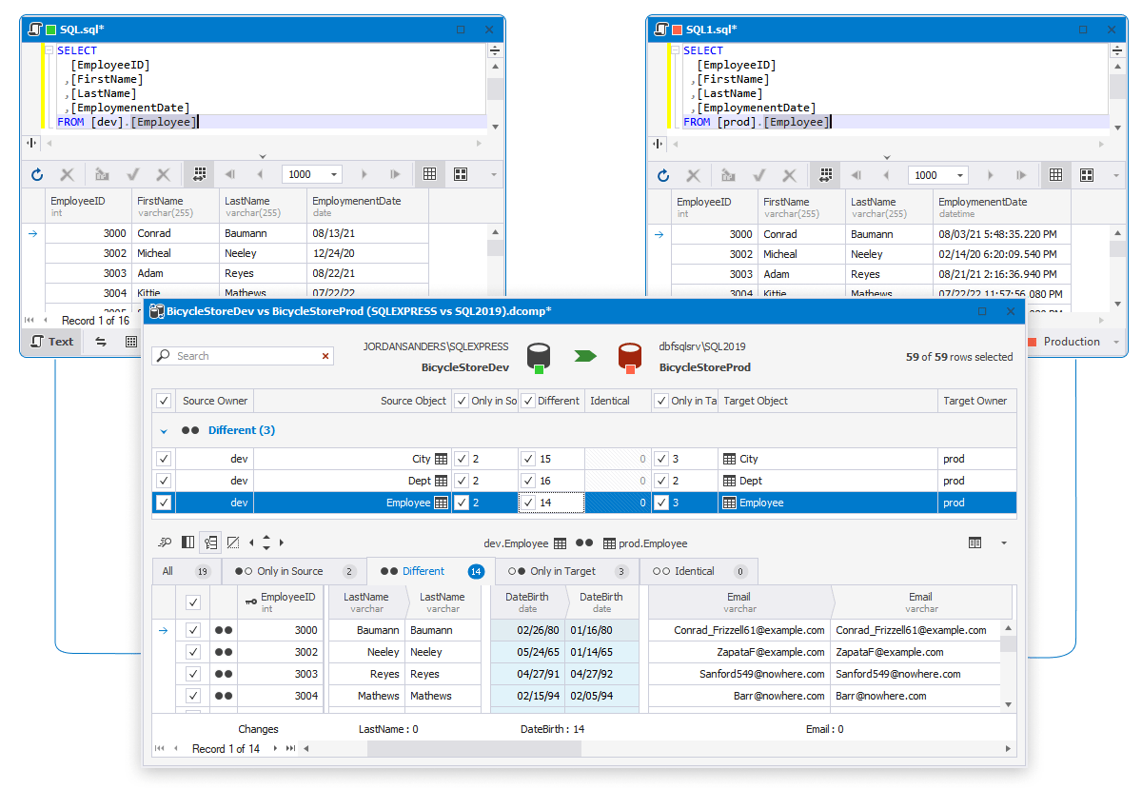
Task: Uncheck the Different column header checkbox
Action: click(x=526, y=401)
